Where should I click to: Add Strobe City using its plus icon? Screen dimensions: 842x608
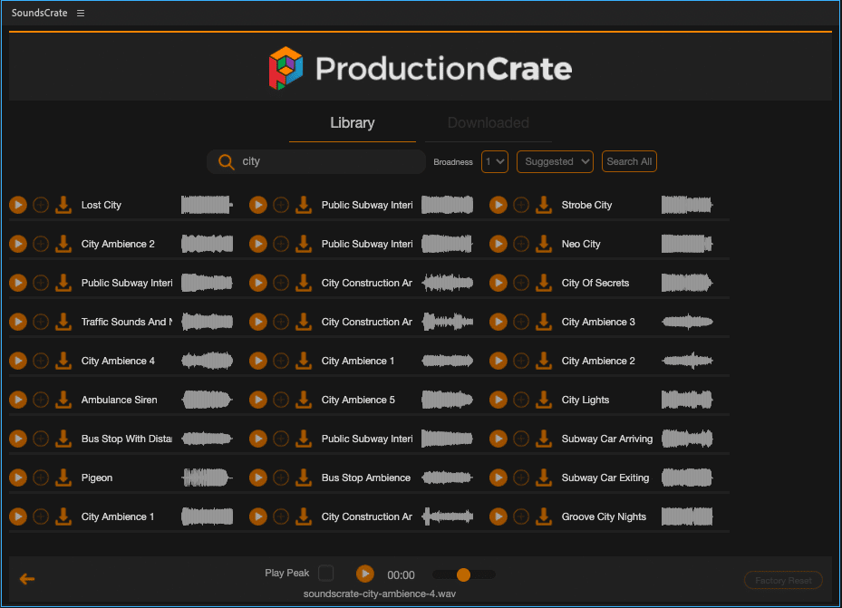521,205
